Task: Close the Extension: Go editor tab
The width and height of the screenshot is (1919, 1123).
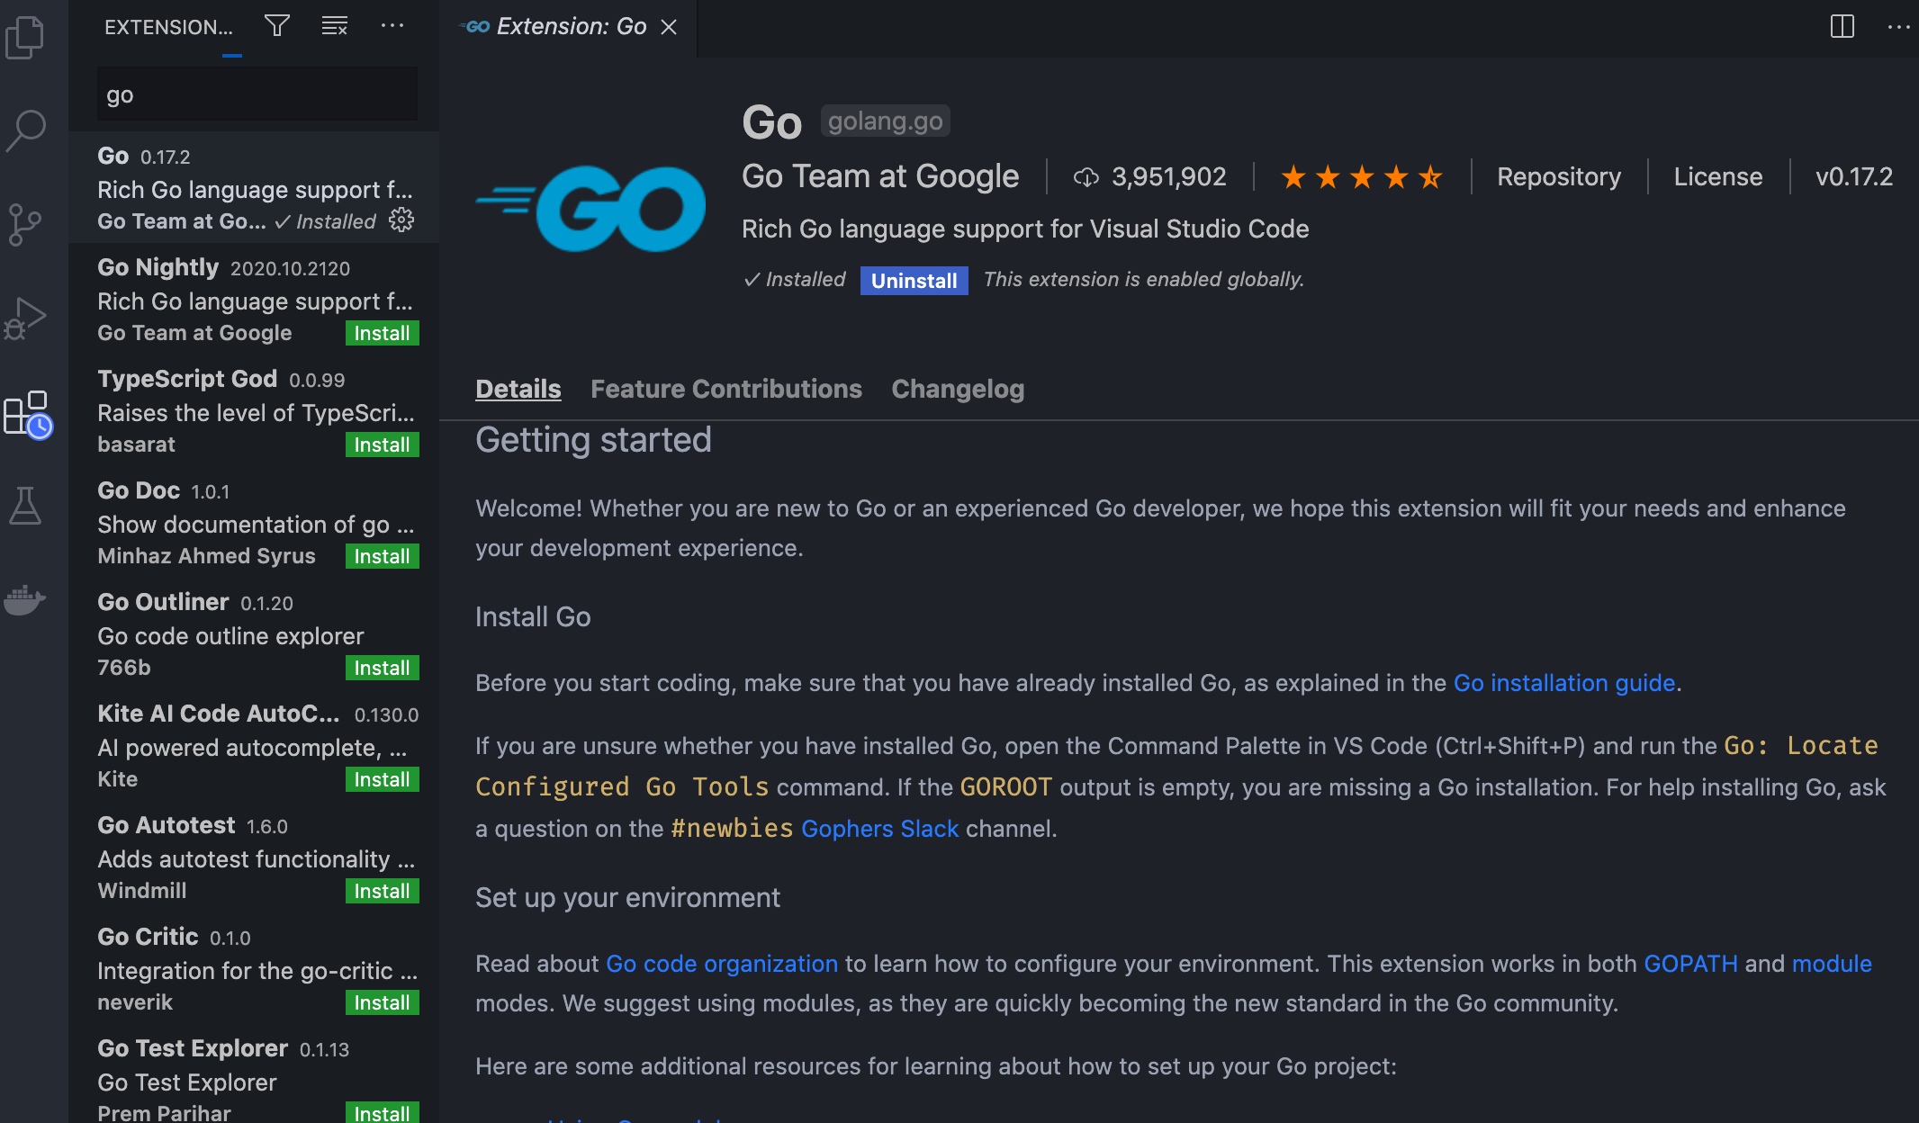Action: (x=669, y=27)
